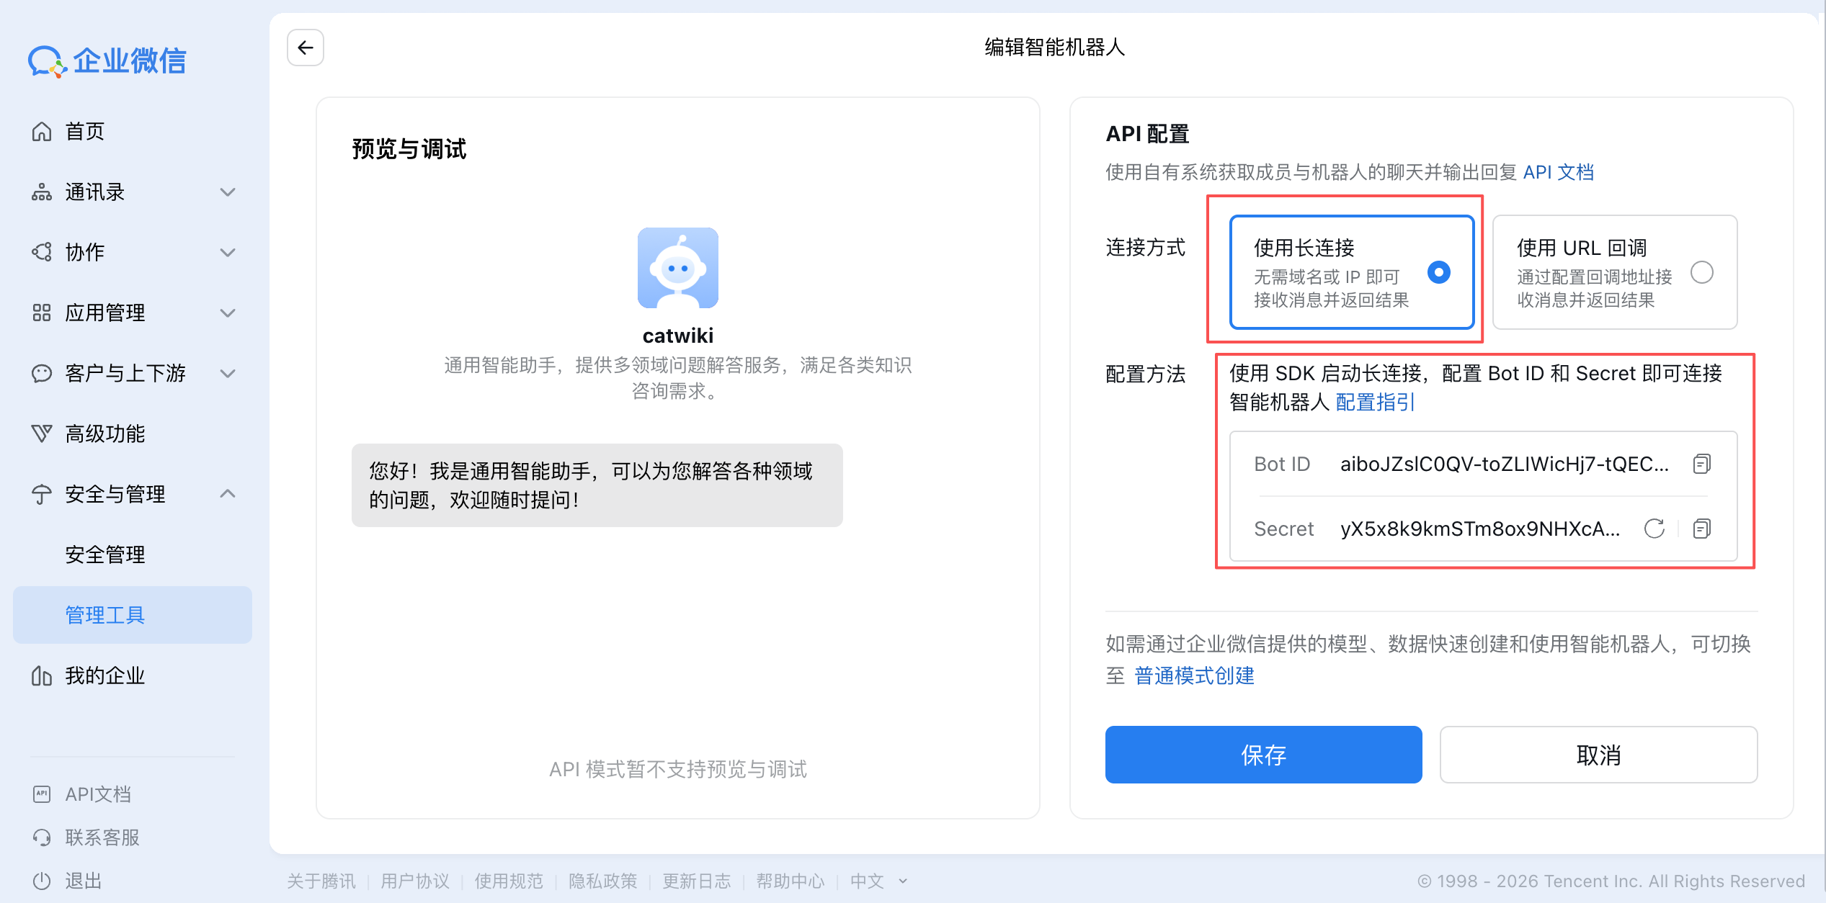Copy the Bot ID value
Screen dimensions: 1826x903
(1701, 464)
